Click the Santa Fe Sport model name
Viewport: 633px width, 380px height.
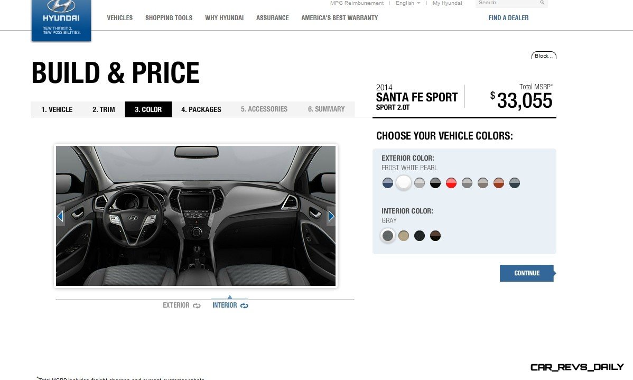coord(416,97)
